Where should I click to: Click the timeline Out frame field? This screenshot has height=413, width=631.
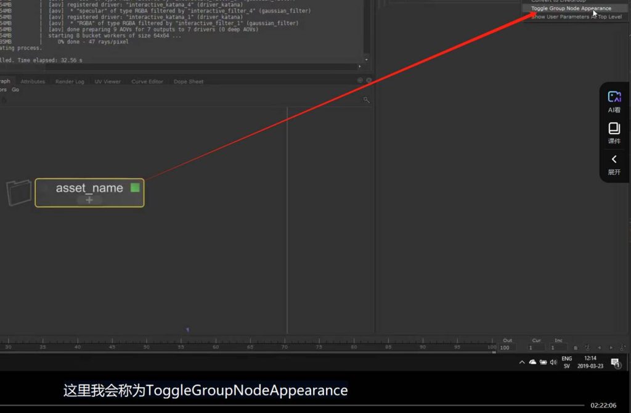(507, 348)
